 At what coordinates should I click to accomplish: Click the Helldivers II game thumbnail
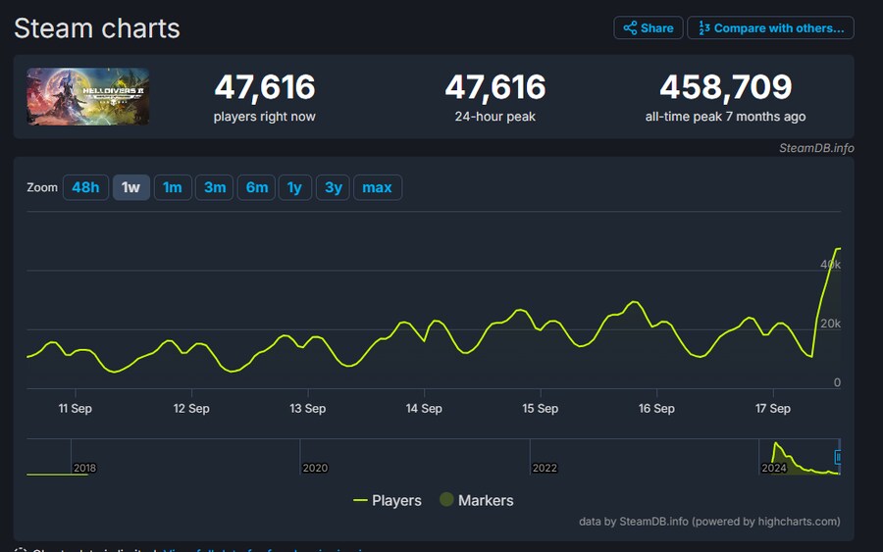coord(88,96)
